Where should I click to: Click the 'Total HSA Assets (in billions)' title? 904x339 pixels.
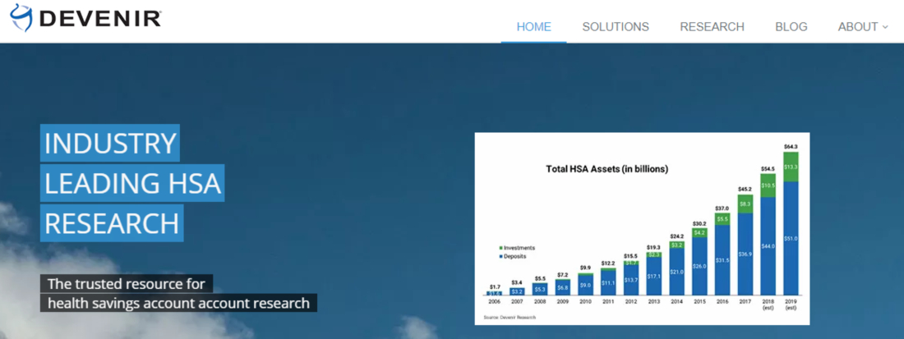click(607, 169)
